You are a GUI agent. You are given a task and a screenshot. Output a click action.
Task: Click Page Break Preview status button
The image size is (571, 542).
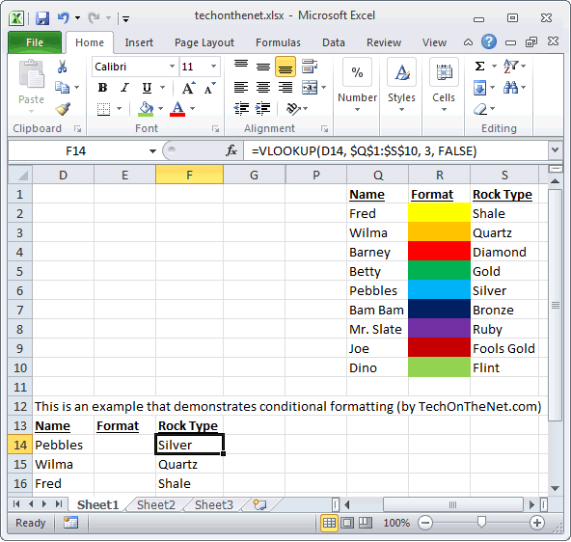click(x=366, y=523)
